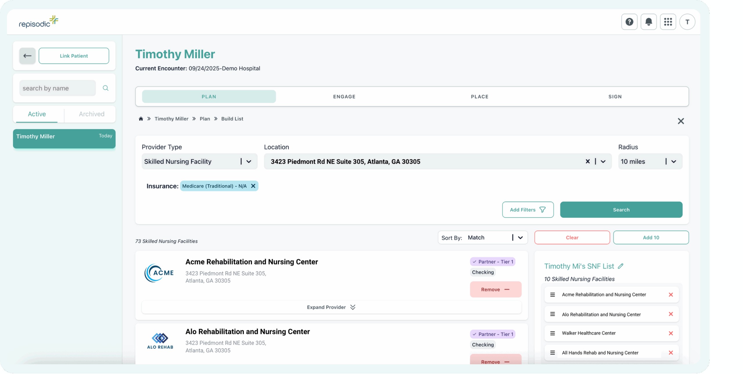Remove Walker Healthcare Center from list
Image resolution: width=743 pixels, height=374 pixels.
coord(671,333)
